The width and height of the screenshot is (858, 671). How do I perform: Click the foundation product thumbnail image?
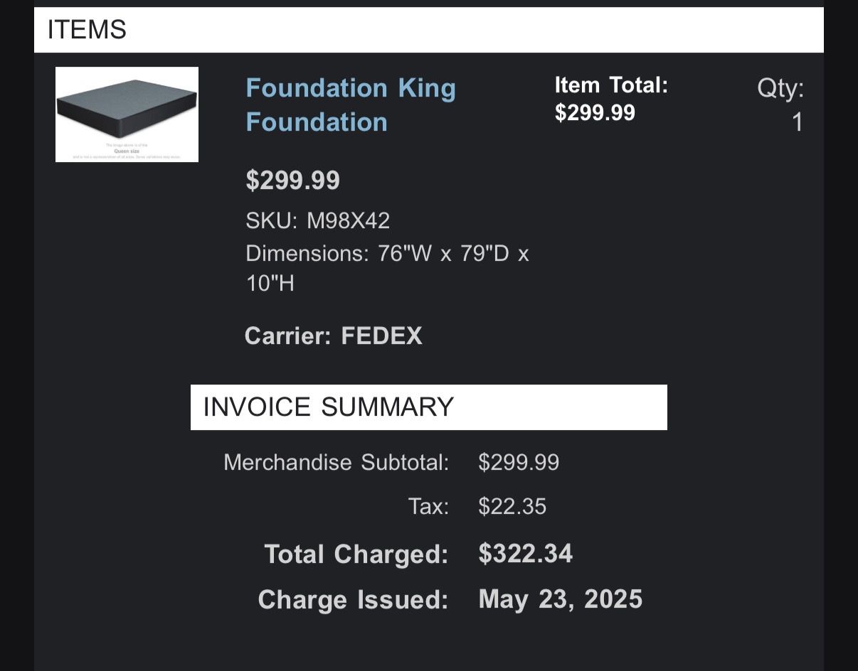tap(127, 114)
